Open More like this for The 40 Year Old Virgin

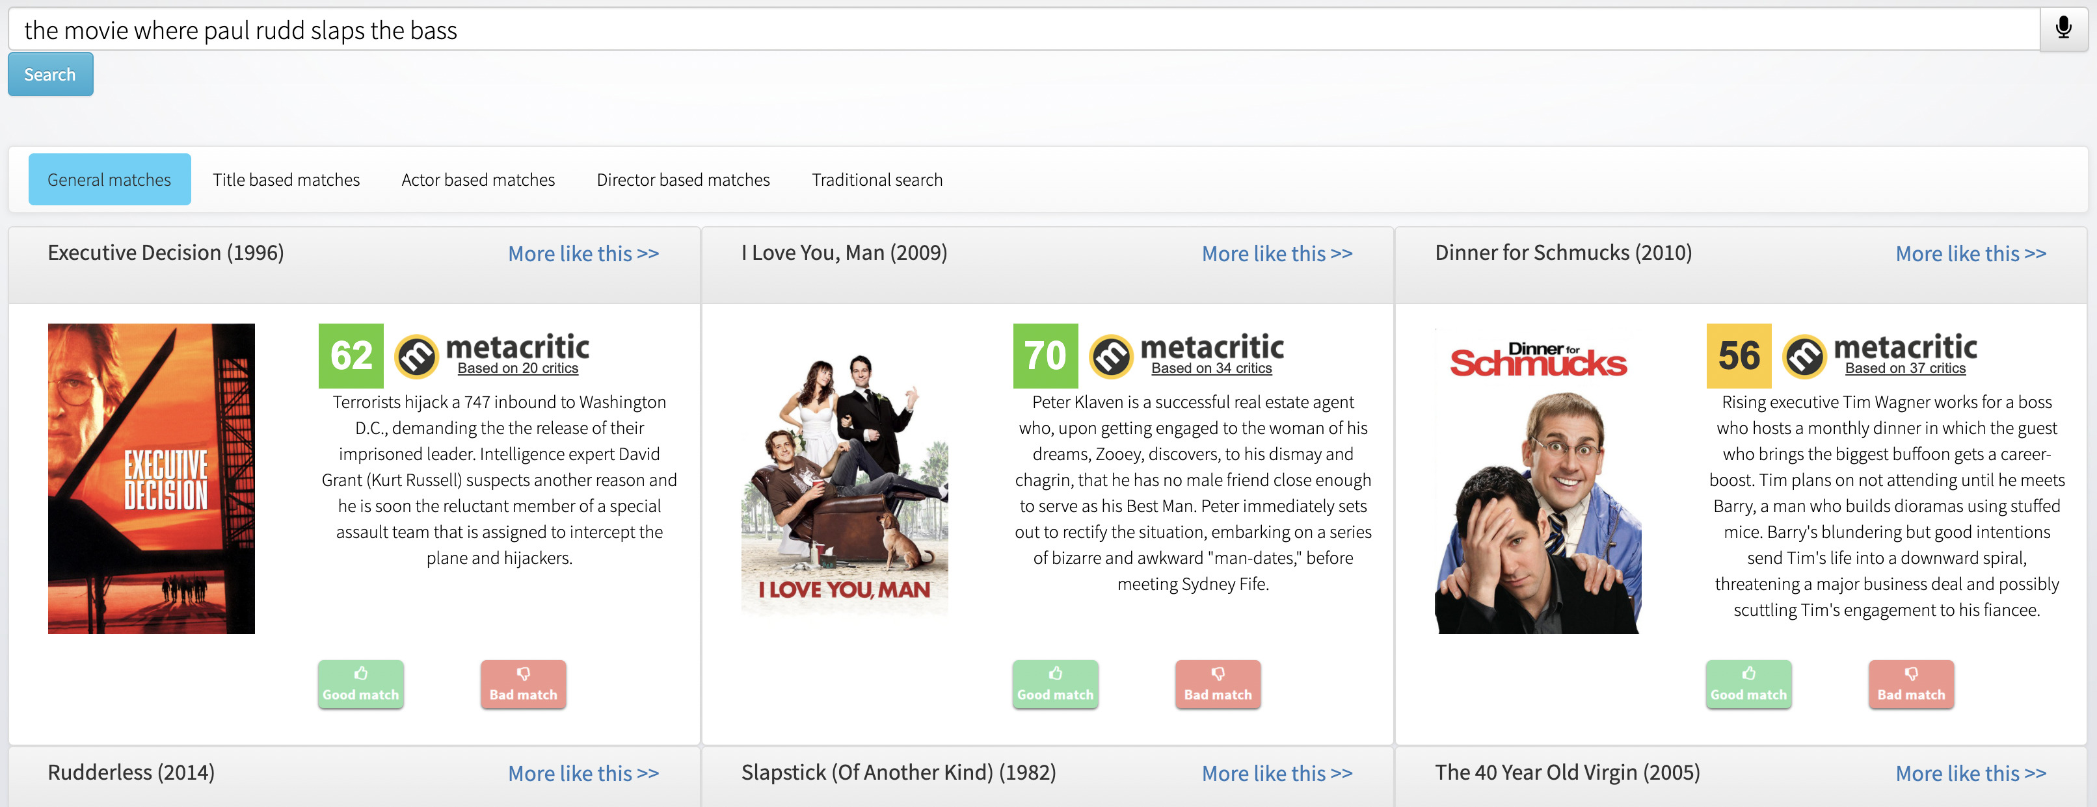tap(1971, 773)
